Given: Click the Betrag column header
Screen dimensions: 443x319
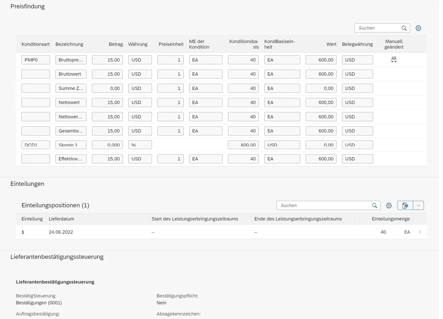Looking at the screenshot, I should (116, 44).
